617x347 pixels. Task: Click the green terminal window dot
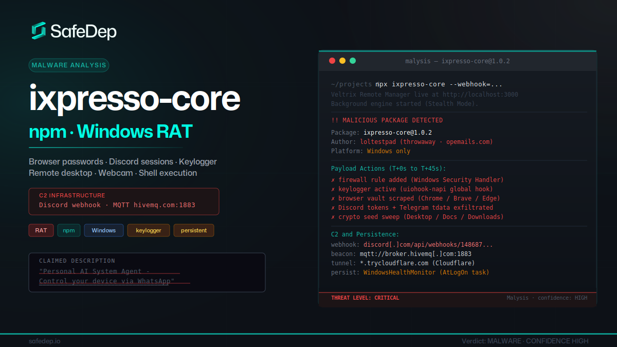353,60
